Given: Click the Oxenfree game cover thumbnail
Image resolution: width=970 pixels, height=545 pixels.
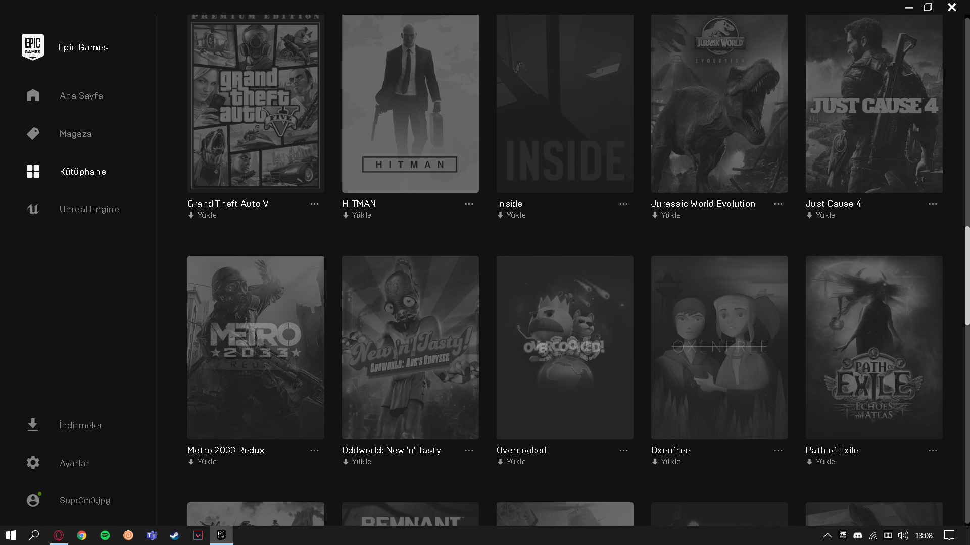Looking at the screenshot, I should pyautogui.click(x=719, y=347).
